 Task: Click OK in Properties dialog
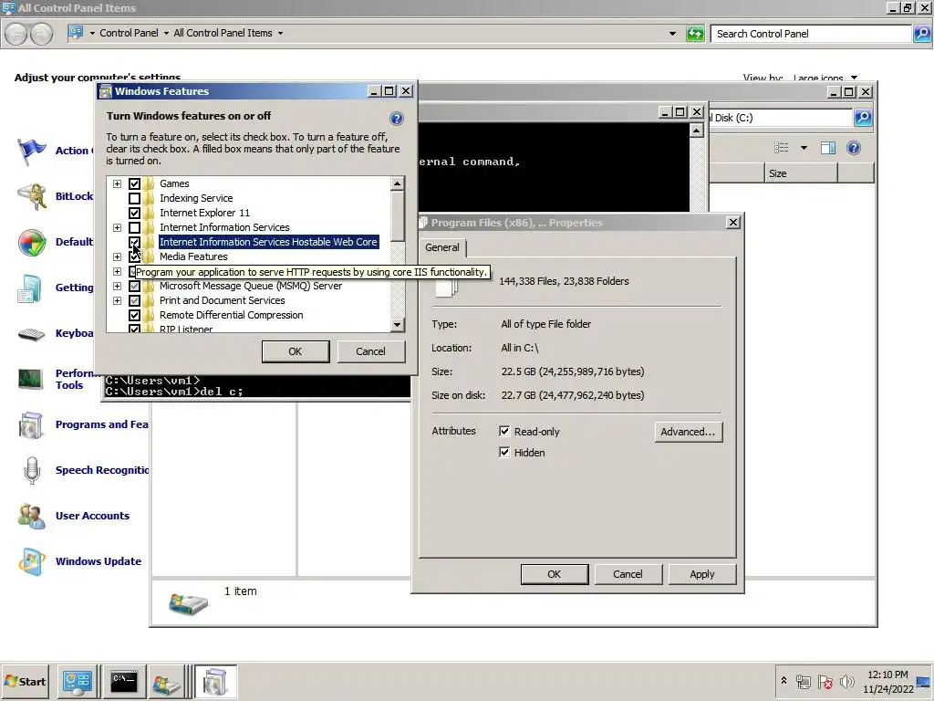(x=554, y=574)
